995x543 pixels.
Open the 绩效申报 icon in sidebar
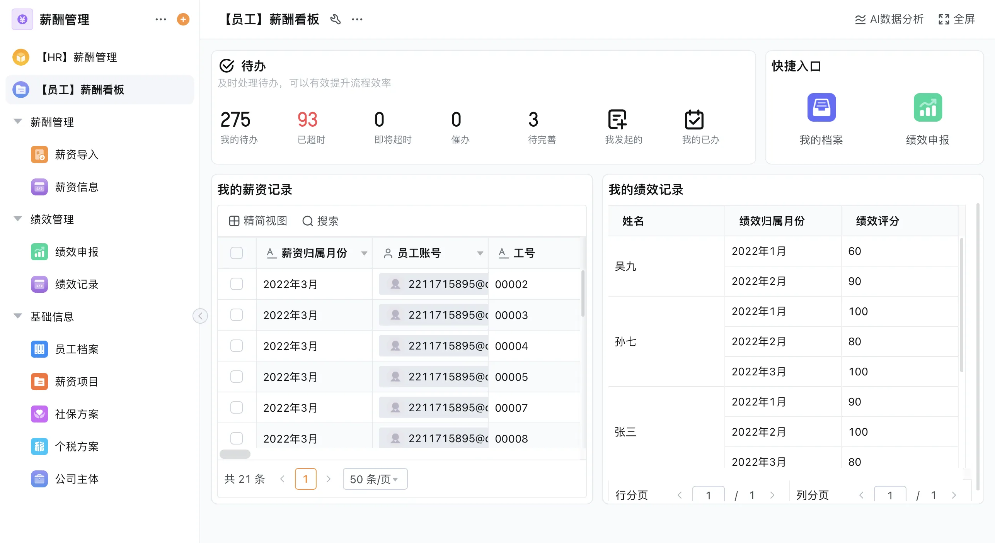pyautogui.click(x=39, y=252)
